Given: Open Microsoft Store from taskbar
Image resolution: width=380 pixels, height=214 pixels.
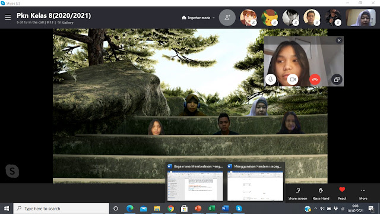Looking at the screenshot, I should click(184, 209).
